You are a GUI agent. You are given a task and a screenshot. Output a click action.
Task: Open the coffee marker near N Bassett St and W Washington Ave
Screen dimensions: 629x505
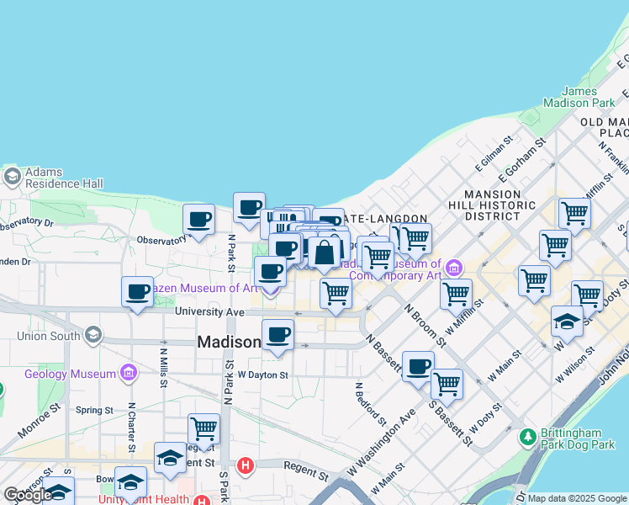tap(418, 367)
